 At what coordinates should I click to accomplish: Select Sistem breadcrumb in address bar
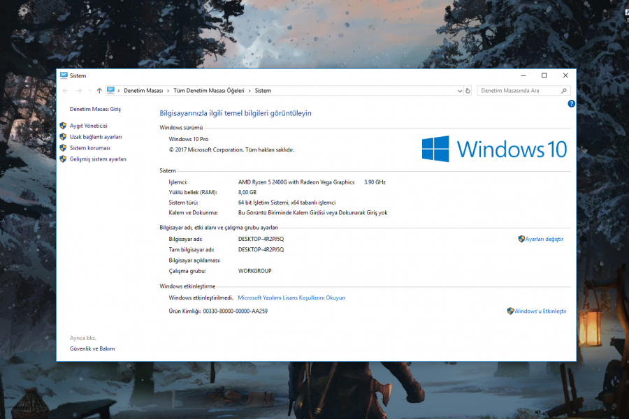point(263,91)
